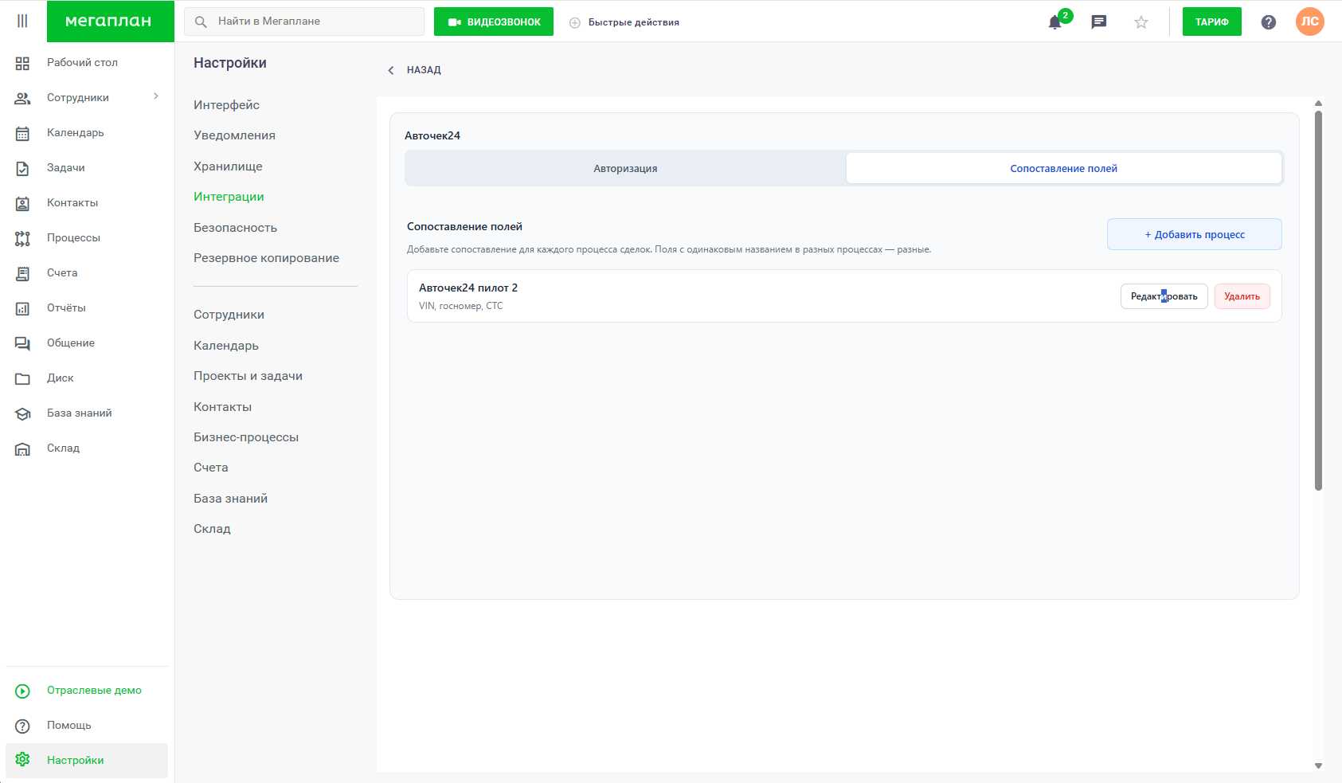
Task: Click the Календарь calendar icon
Action: 22,133
